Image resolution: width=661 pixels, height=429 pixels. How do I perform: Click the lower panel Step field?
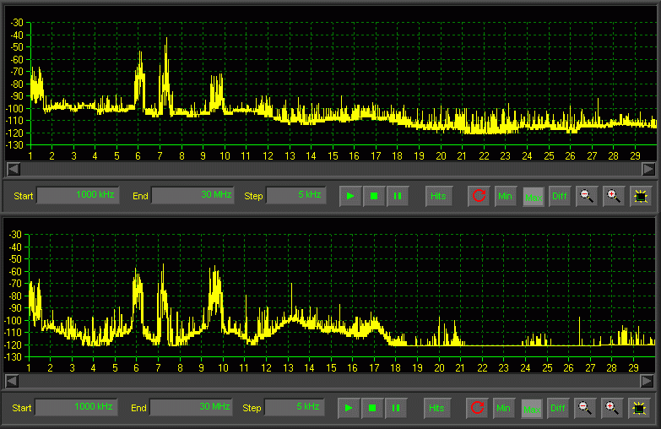point(294,407)
